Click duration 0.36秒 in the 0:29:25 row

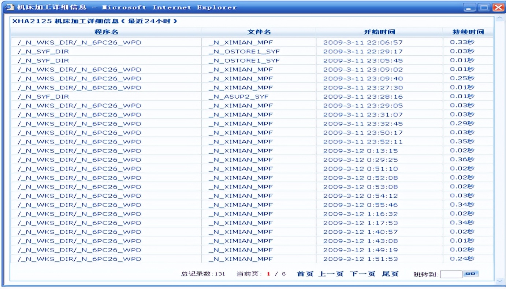click(462, 160)
